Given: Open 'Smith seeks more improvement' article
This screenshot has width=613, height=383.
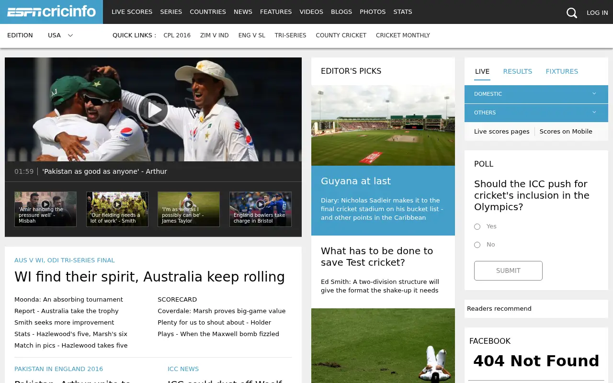Looking at the screenshot, I should pyautogui.click(x=64, y=323).
